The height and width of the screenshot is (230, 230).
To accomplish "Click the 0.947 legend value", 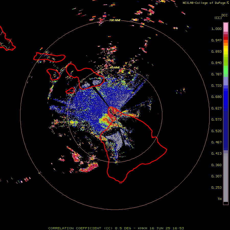I will click(x=216, y=40).
